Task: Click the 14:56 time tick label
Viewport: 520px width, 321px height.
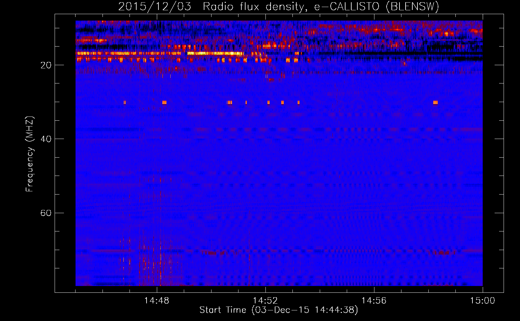Action: click(x=374, y=300)
